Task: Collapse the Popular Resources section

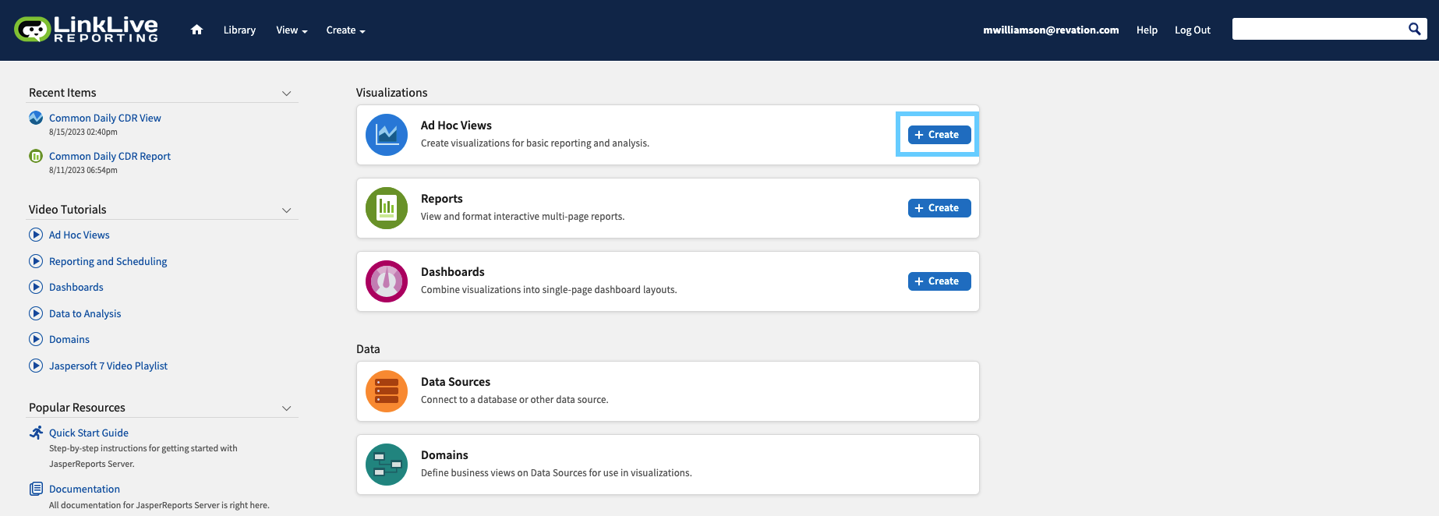Action: pyautogui.click(x=286, y=408)
